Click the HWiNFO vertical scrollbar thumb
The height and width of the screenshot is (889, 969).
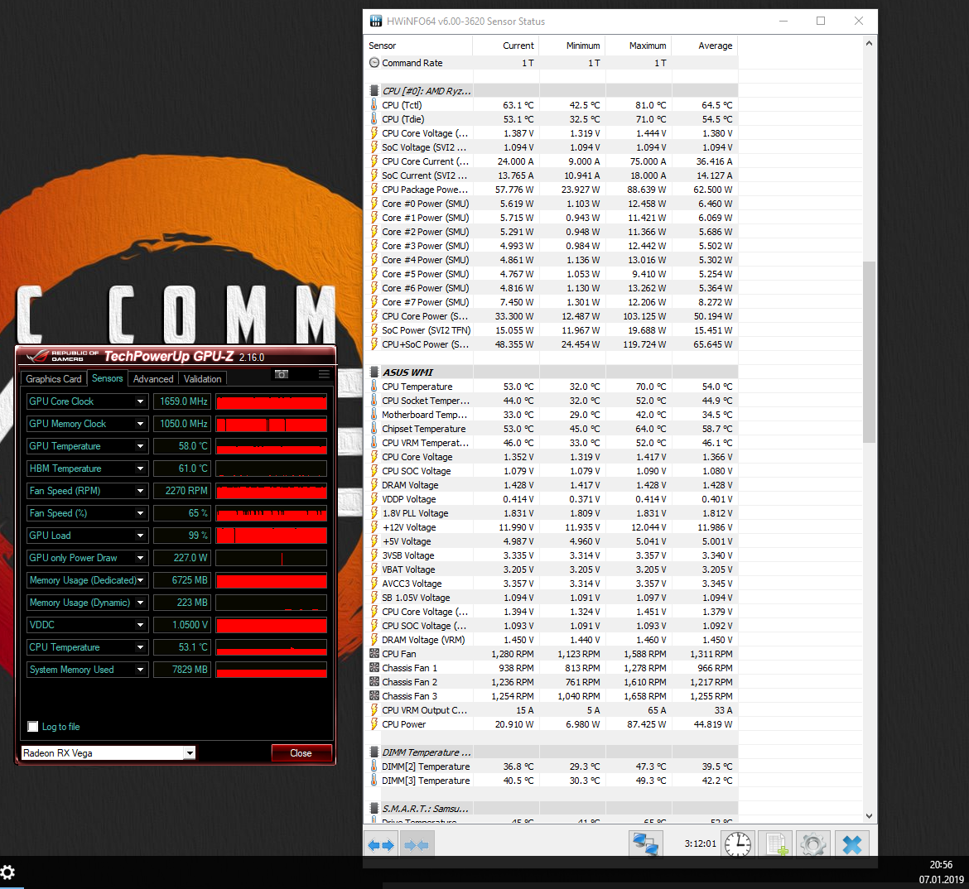869,352
